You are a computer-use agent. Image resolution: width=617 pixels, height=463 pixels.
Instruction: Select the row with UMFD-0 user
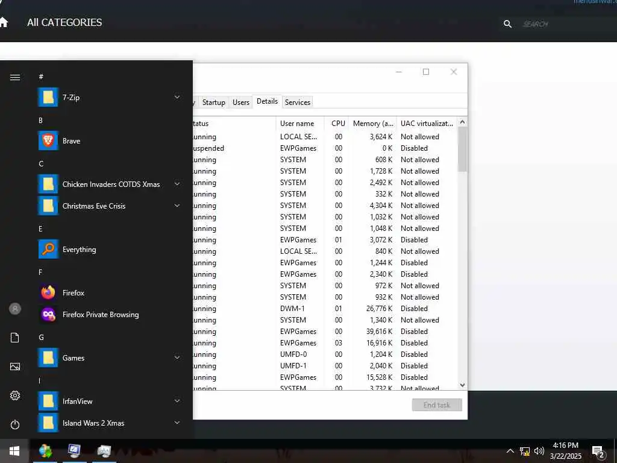tap(325, 354)
